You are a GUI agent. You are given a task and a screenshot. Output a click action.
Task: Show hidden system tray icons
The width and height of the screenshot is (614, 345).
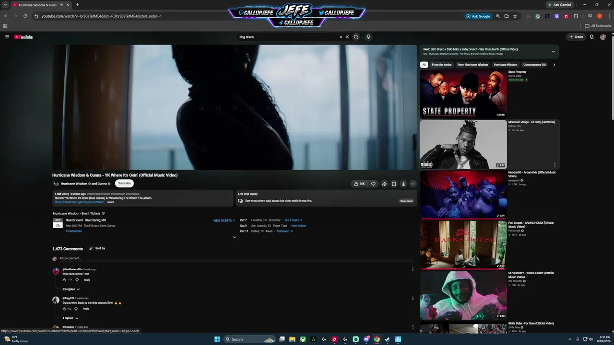coord(570,339)
